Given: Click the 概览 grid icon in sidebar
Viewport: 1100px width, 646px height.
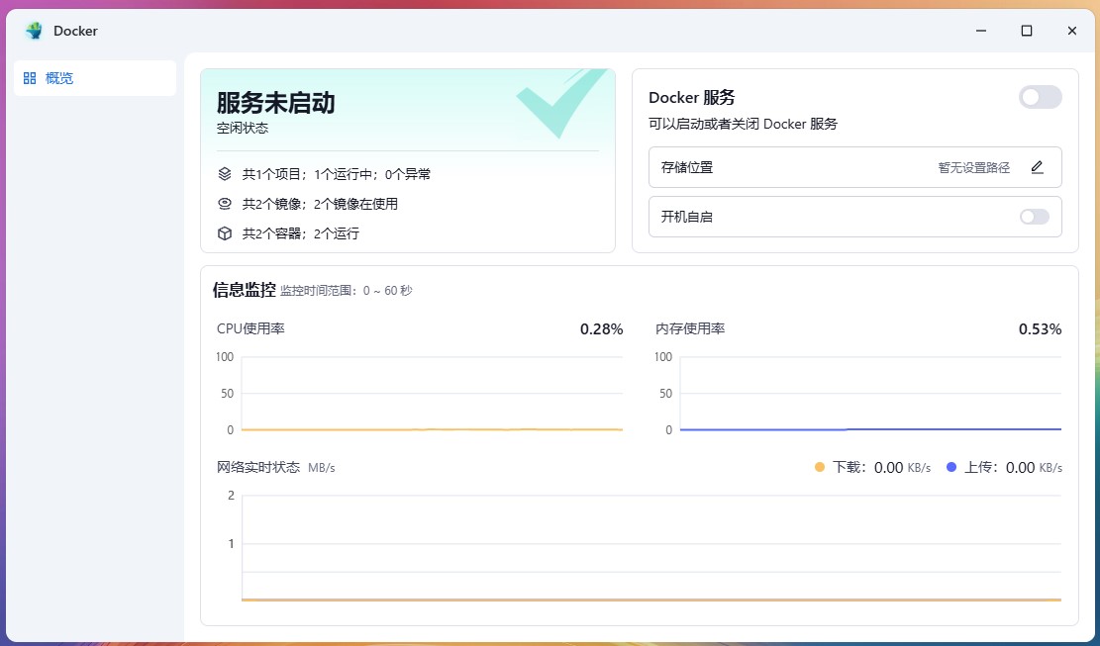Looking at the screenshot, I should coord(30,78).
